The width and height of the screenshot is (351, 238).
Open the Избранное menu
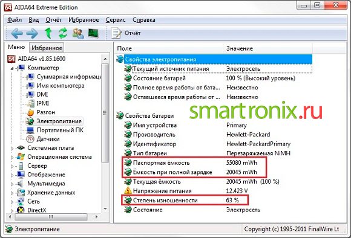click(x=84, y=20)
